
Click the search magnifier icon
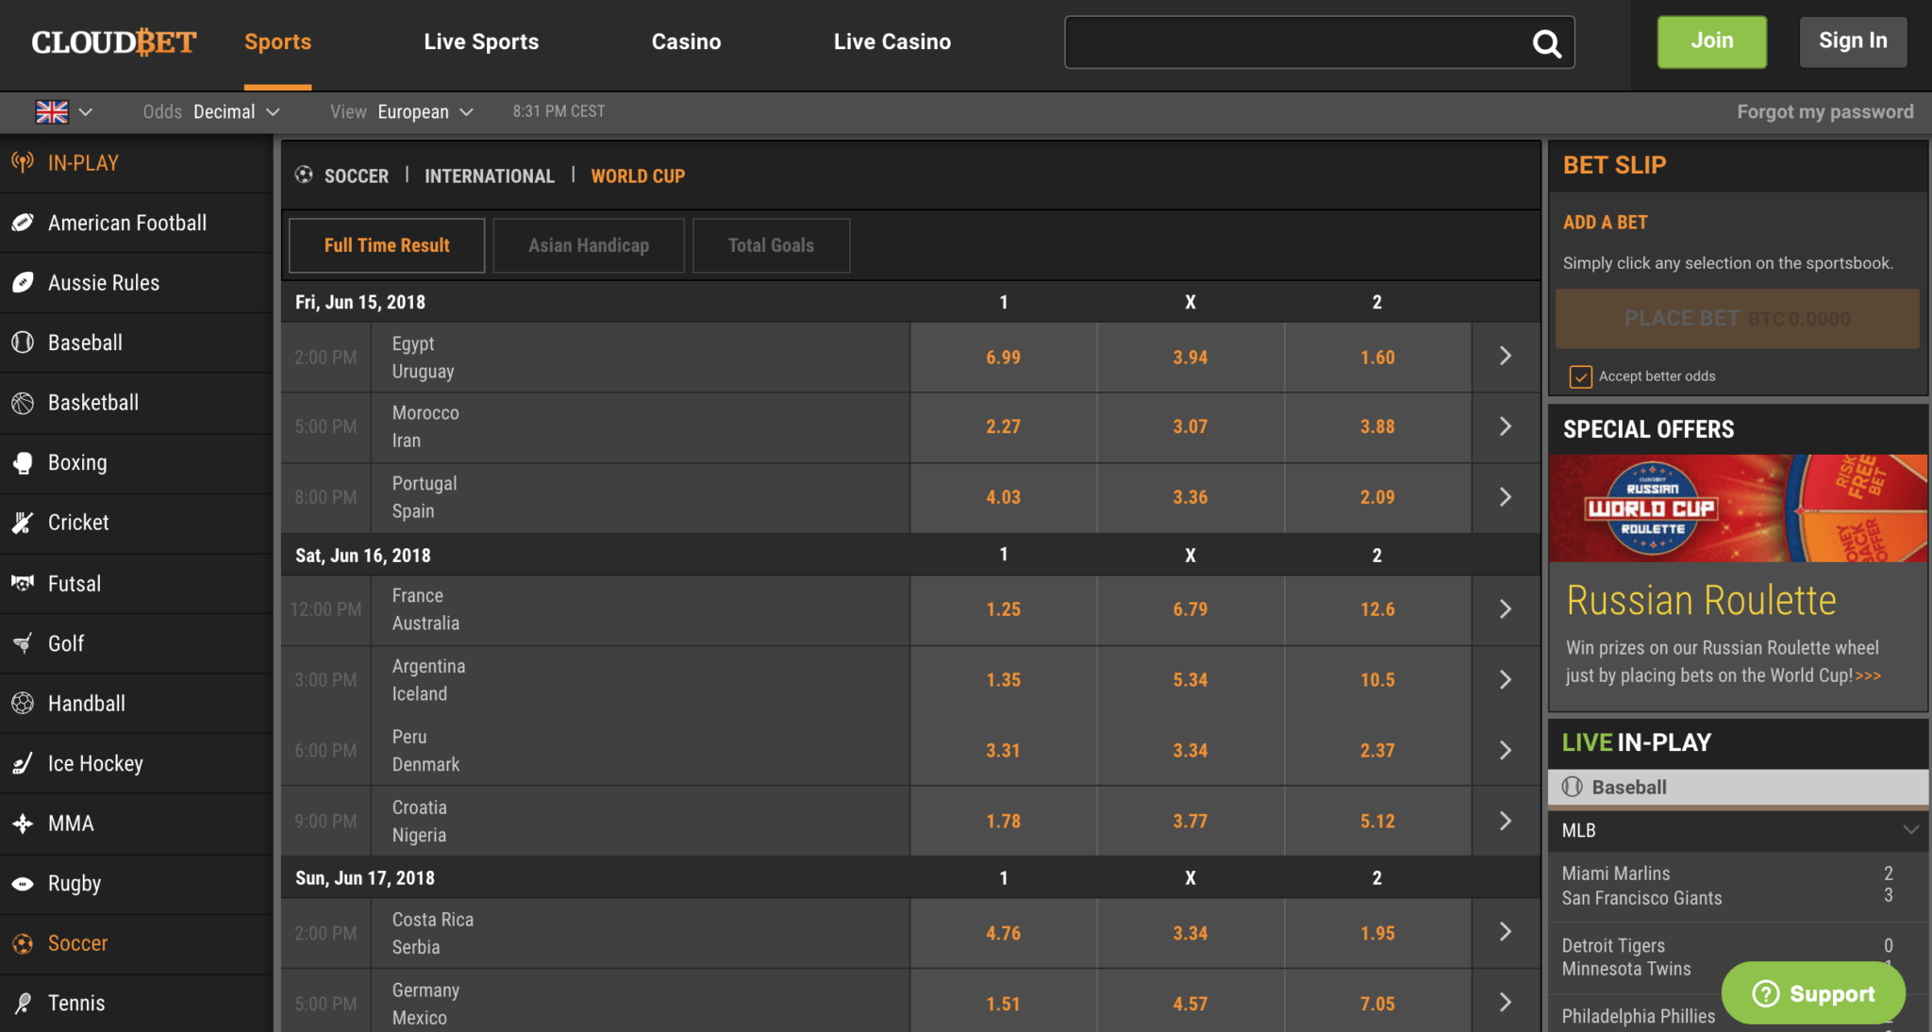(x=1546, y=43)
